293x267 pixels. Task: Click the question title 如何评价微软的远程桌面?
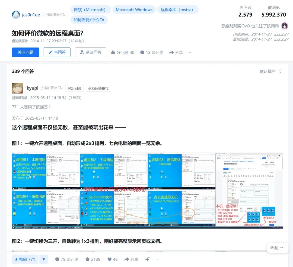(48, 33)
